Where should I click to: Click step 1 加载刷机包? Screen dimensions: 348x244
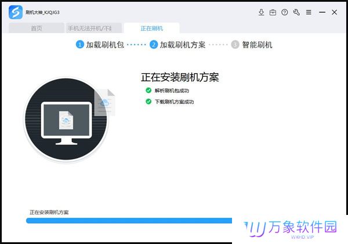100,45
